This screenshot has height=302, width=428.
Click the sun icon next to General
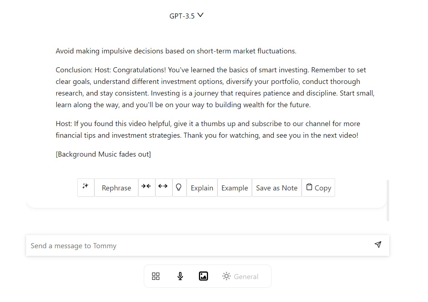[x=226, y=276]
